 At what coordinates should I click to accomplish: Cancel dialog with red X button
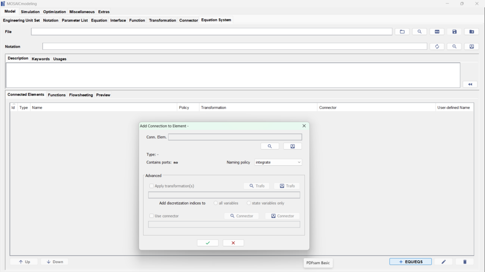233,243
